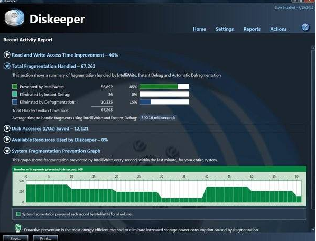Open the Reports menu link
The image size is (316, 241).
coord(252,29)
